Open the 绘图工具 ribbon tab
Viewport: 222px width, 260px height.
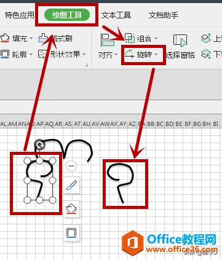point(67,15)
